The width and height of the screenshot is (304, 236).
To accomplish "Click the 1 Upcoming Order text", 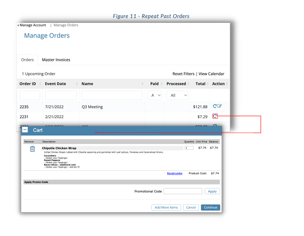I will (39, 74).
